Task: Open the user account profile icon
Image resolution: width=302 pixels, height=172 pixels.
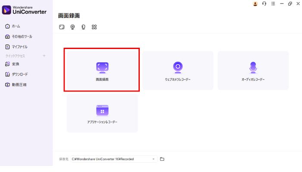Action: tap(255, 3)
